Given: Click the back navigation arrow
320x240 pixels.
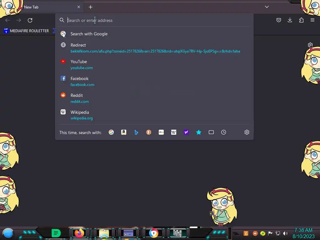Looking at the screenshot, I should 7,20.
